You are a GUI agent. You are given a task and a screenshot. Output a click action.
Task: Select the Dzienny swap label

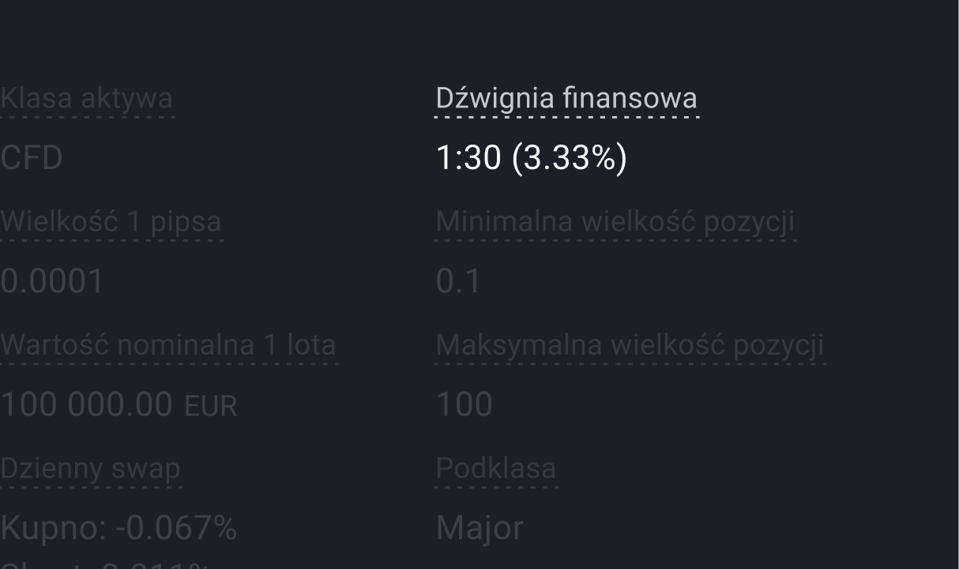click(x=90, y=469)
